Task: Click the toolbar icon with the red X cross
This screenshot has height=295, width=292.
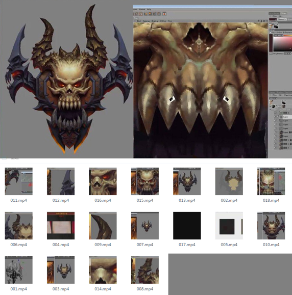Action: (x=141, y=14)
